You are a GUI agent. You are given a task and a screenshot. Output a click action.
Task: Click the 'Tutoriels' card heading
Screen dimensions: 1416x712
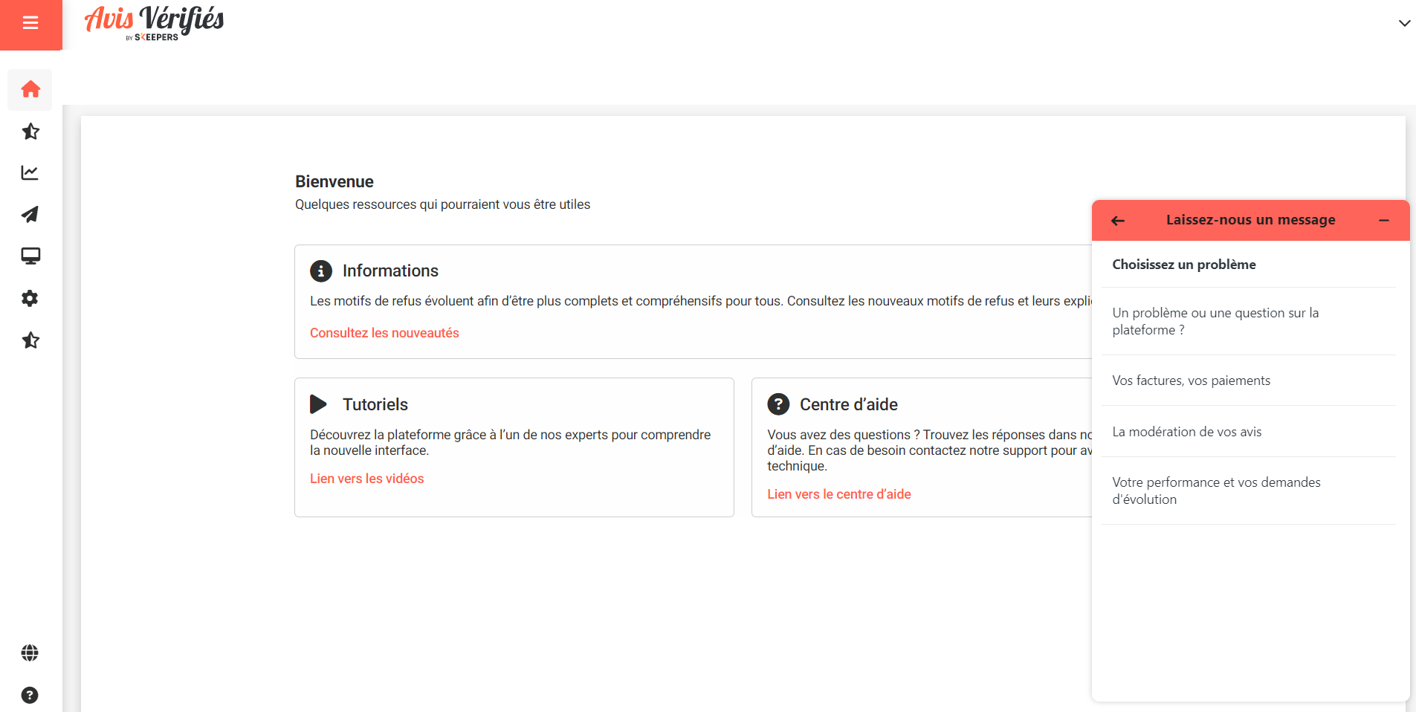click(375, 404)
